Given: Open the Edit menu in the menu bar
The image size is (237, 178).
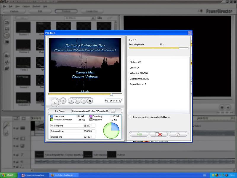Looking at the screenshot, I should 11,6.
